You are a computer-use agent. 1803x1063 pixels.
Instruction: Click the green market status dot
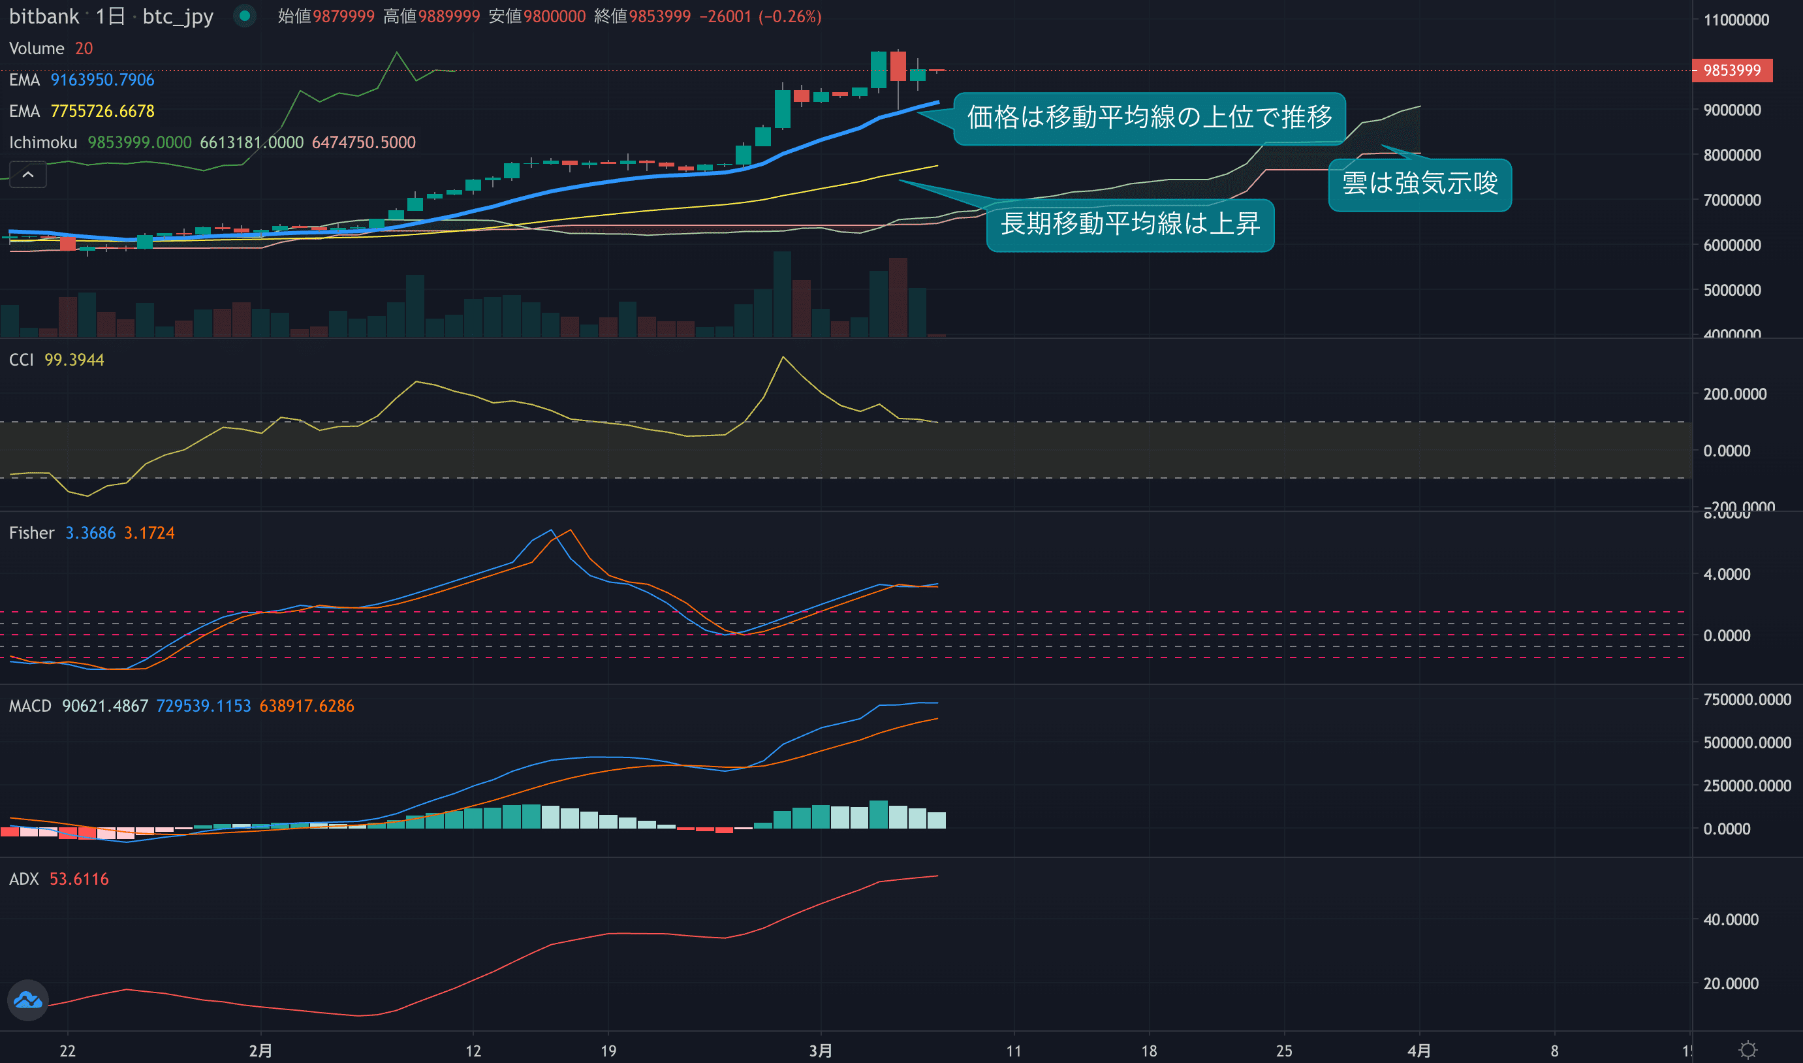click(x=245, y=16)
